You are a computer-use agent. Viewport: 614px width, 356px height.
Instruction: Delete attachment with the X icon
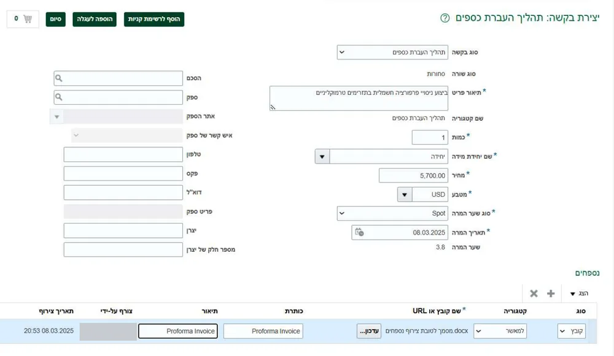click(x=534, y=294)
